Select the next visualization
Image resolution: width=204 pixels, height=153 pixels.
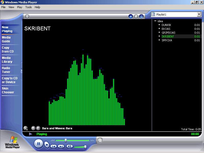38,128
